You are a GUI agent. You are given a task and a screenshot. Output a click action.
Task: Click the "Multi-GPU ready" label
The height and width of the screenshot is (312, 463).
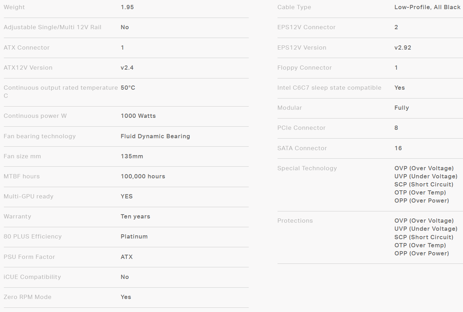click(28, 196)
